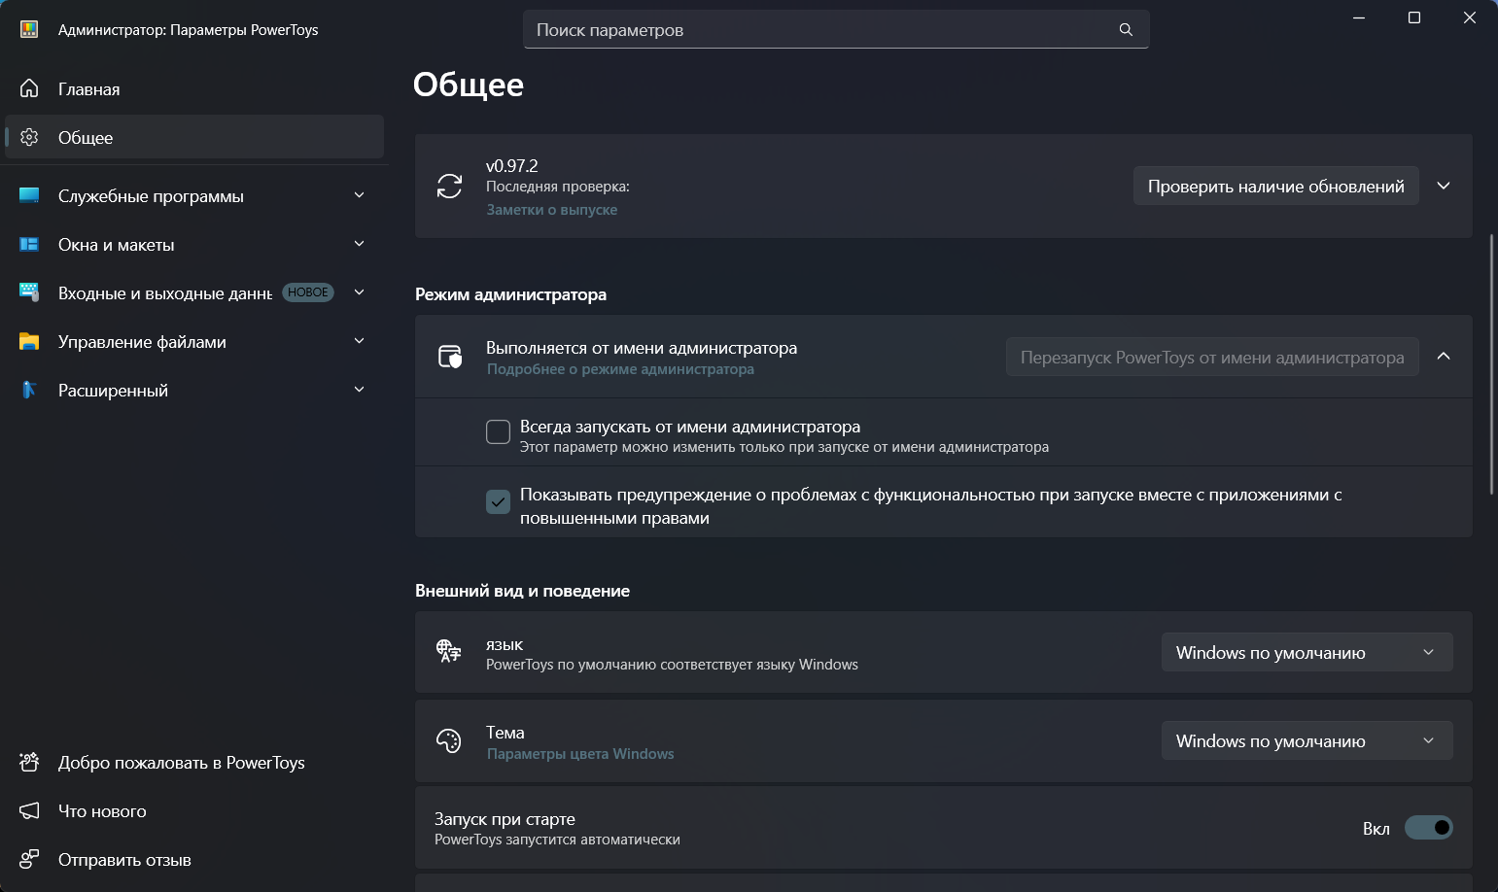Screen dimensions: 1498x892
Task: Enable Всегда запускать от имени администратора checkbox
Action: [498, 431]
